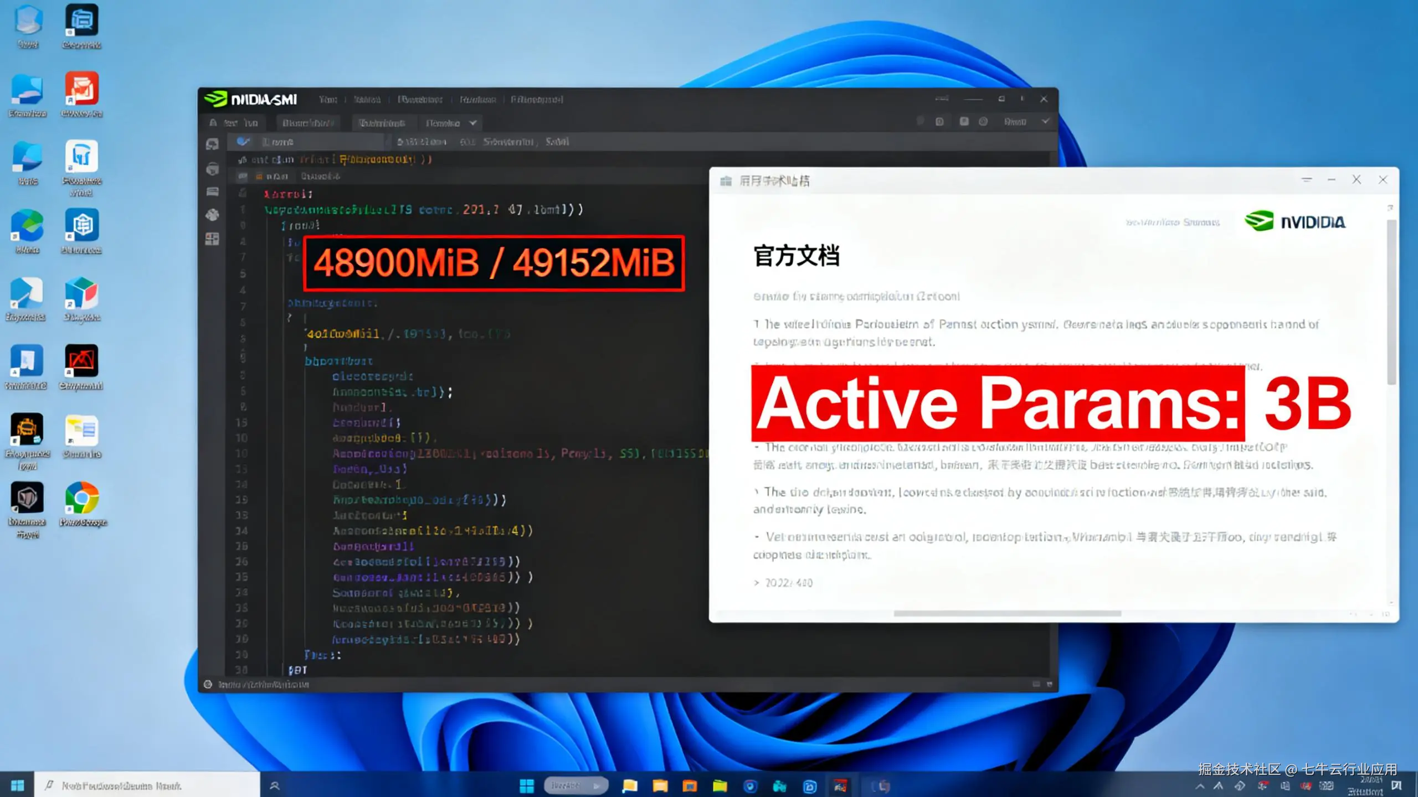The width and height of the screenshot is (1418, 797).
Task: Click the highlighted red app icon on the taskbar
Action: pyautogui.click(x=841, y=785)
